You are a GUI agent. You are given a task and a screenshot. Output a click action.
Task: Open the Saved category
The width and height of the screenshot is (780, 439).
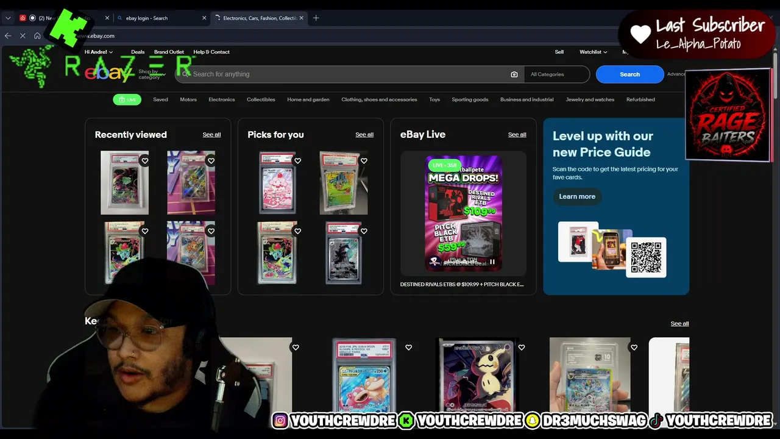pyautogui.click(x=160, y=99)
